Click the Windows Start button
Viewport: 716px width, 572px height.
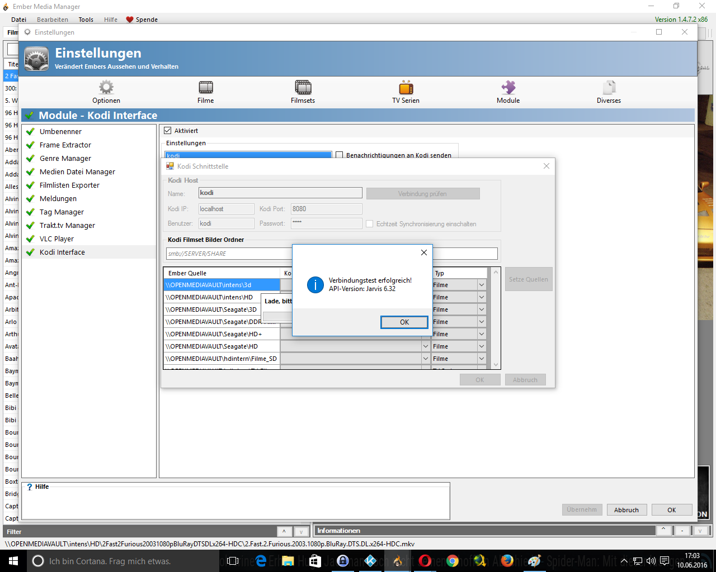pyautogui.click(x=13, y=561)
